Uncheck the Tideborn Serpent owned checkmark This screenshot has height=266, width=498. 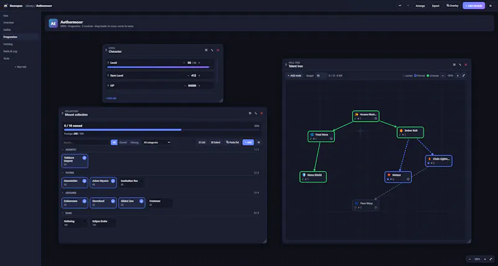[84, 158]
